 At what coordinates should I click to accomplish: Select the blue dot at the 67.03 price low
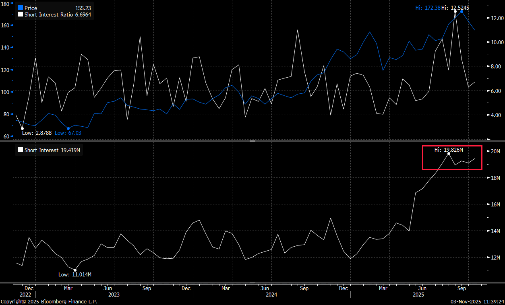coord(68,128)
